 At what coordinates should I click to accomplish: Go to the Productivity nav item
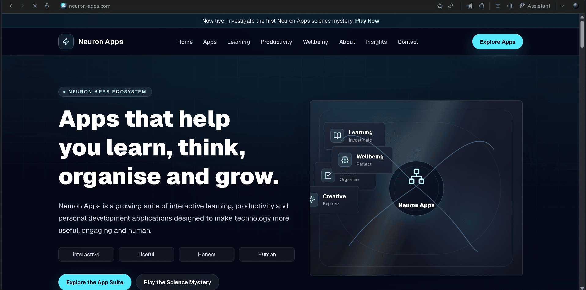pos(276,42)
